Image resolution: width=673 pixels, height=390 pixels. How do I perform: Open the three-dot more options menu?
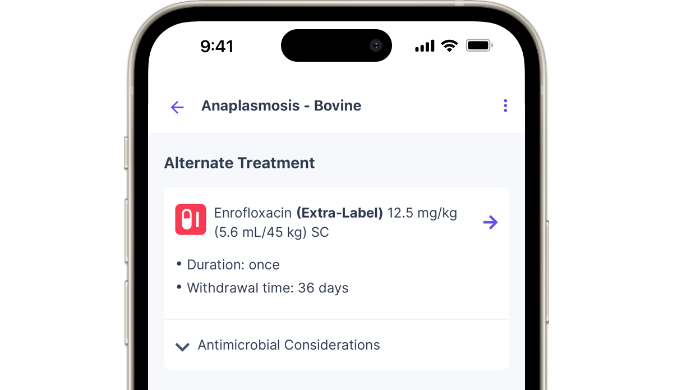pos(505,105)
